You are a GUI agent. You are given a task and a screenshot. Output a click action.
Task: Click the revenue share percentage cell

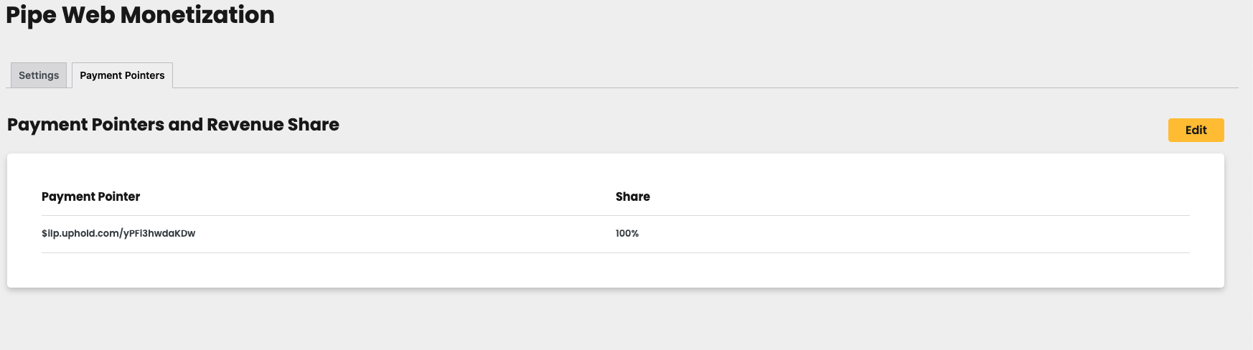point(626,233)
